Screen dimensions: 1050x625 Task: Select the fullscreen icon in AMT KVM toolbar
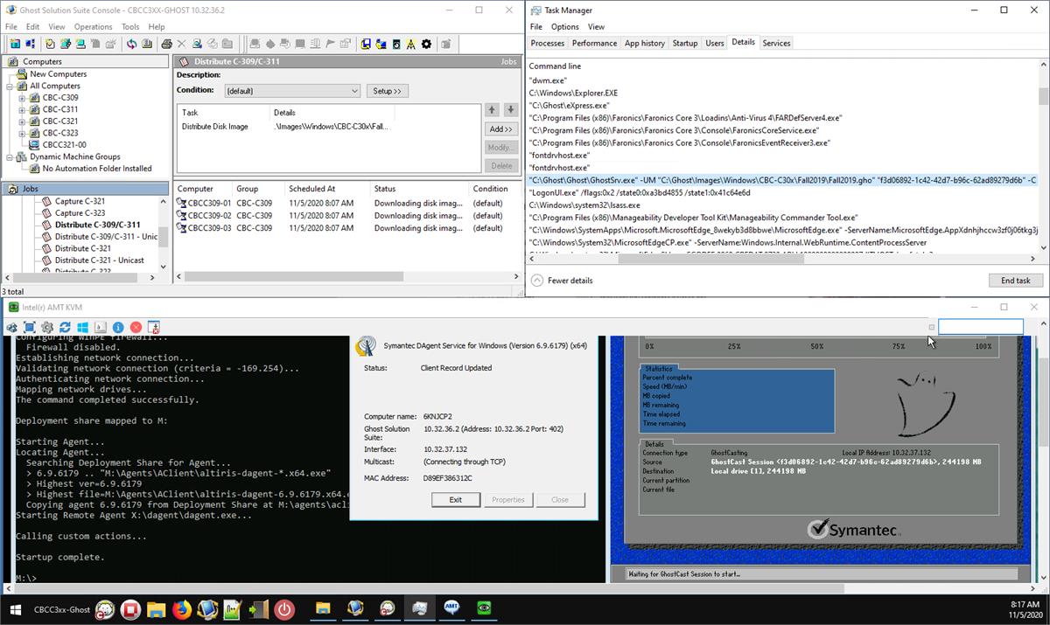[29, 327]
